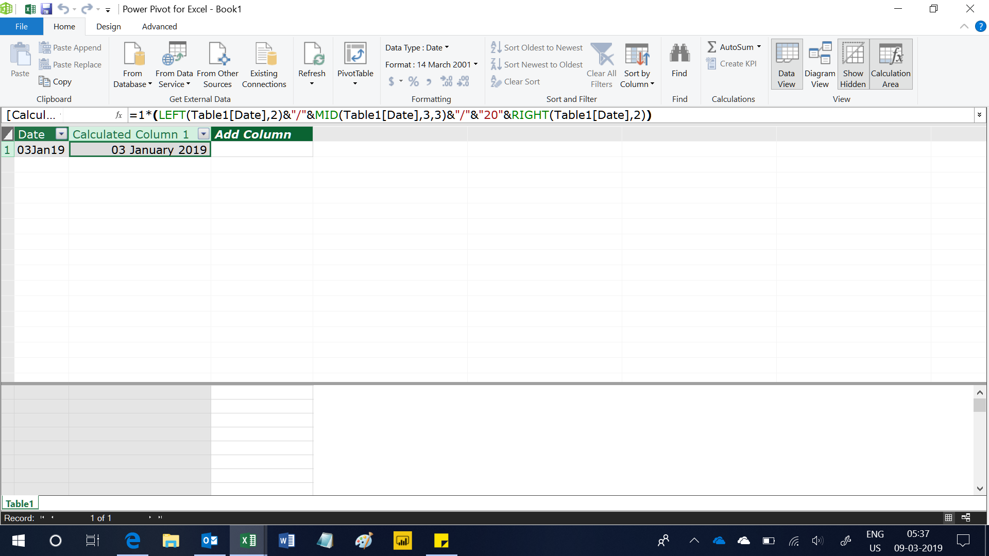Click Paste Append in Clipboard group
Viewport: 989px width, 556px height.
click(71, 47)
